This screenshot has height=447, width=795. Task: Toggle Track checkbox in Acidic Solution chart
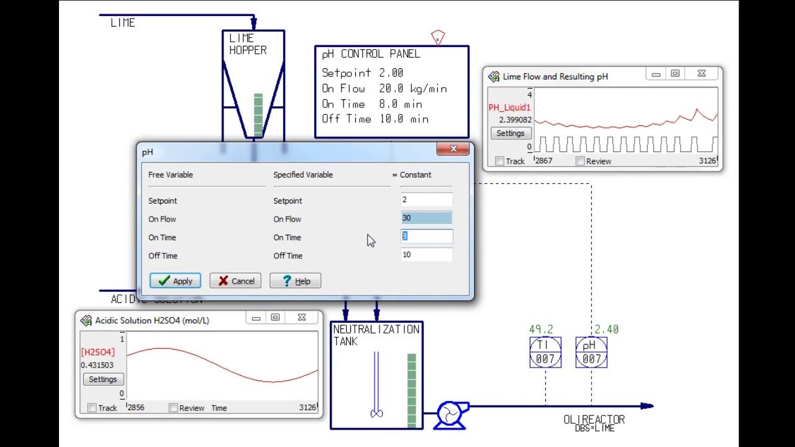pos(92,408)
